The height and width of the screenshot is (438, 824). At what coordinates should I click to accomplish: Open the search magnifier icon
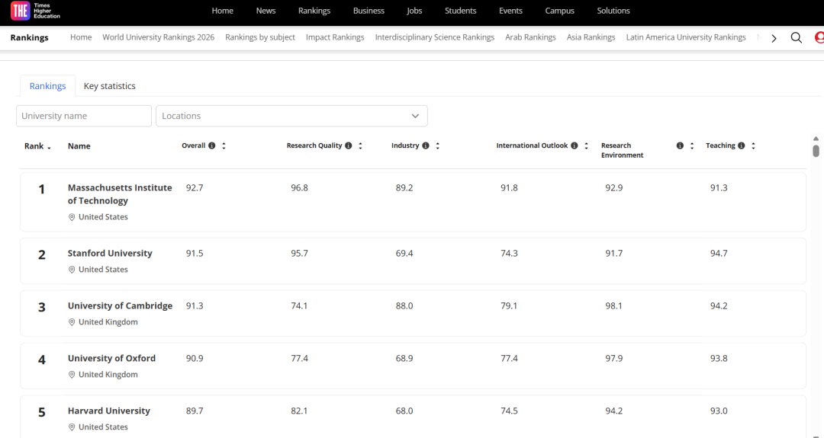pos(796,38)
